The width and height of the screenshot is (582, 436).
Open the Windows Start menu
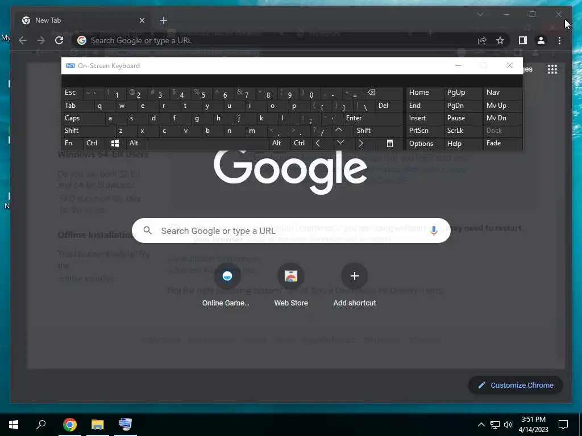pyautogui.click(x=14, y=425)
